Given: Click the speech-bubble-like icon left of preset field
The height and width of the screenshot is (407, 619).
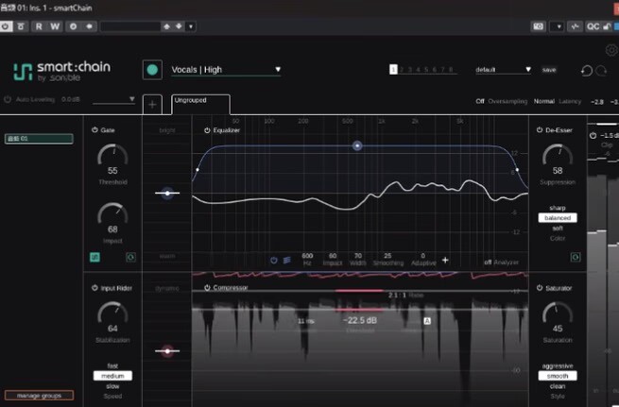Looking at the screenshot, I should [89, 26].
